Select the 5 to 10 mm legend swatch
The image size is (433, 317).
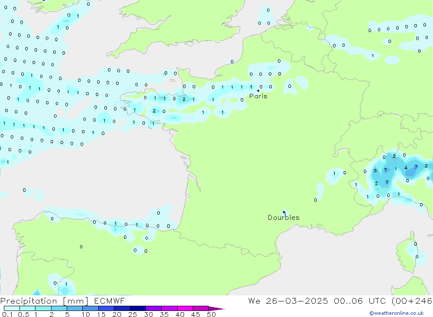[74, 308]
